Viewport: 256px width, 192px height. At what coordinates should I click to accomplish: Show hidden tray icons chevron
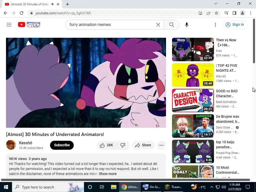pyautogui.click(x=211, y=187)
